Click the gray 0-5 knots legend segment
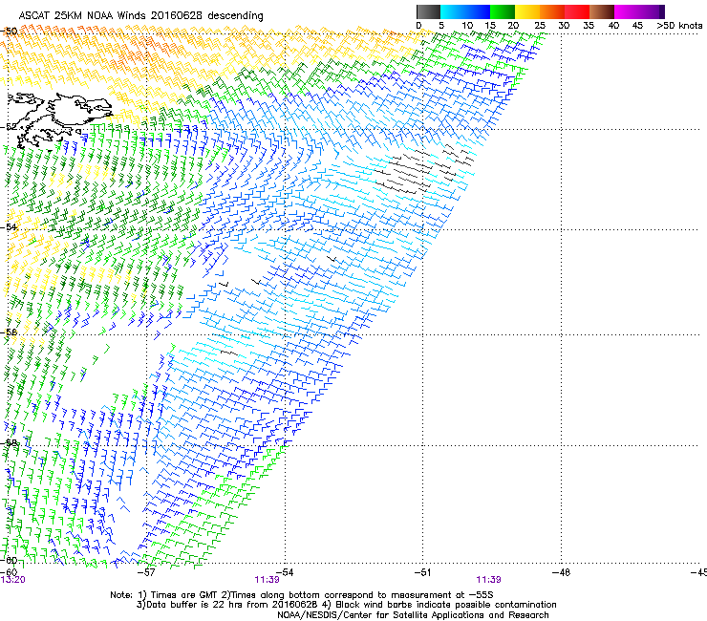 (x=428, y=11)
